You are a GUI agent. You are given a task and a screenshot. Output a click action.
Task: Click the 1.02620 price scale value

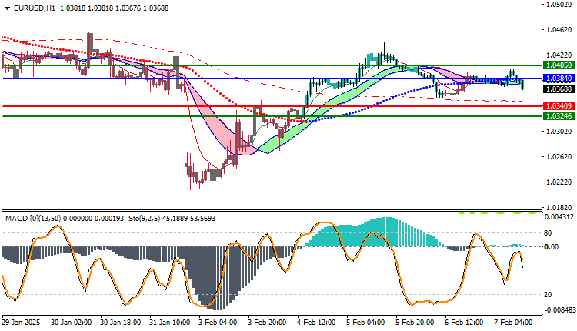(559, 157)
